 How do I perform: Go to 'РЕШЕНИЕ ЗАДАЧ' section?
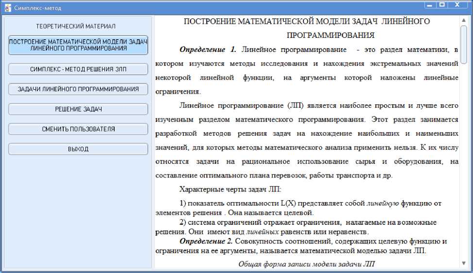(x=78, y=109)
